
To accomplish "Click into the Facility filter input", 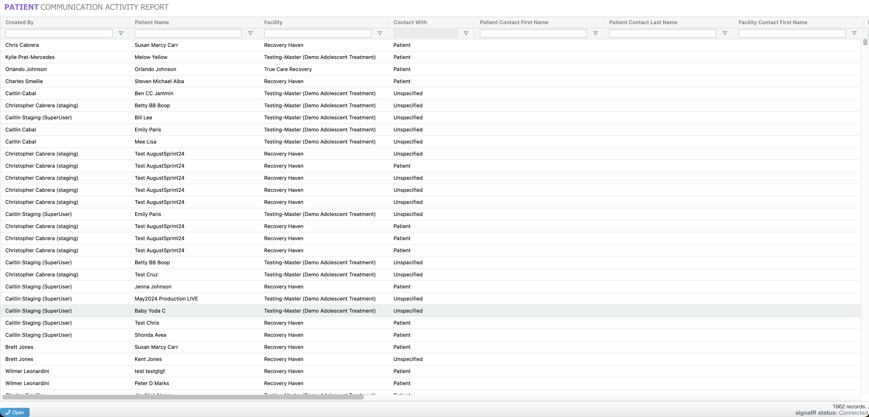I will 317,33.
